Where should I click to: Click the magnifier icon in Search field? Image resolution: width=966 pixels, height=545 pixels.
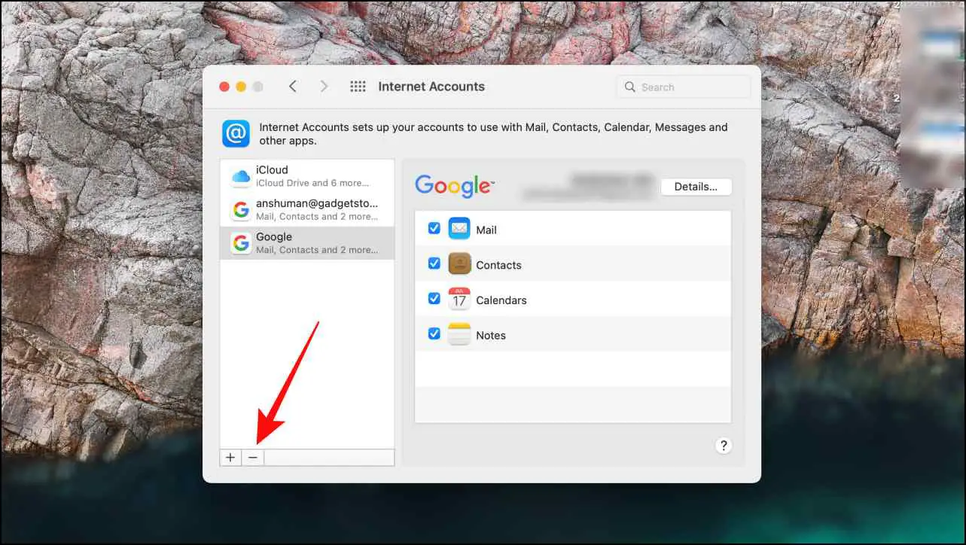[630, 87]
